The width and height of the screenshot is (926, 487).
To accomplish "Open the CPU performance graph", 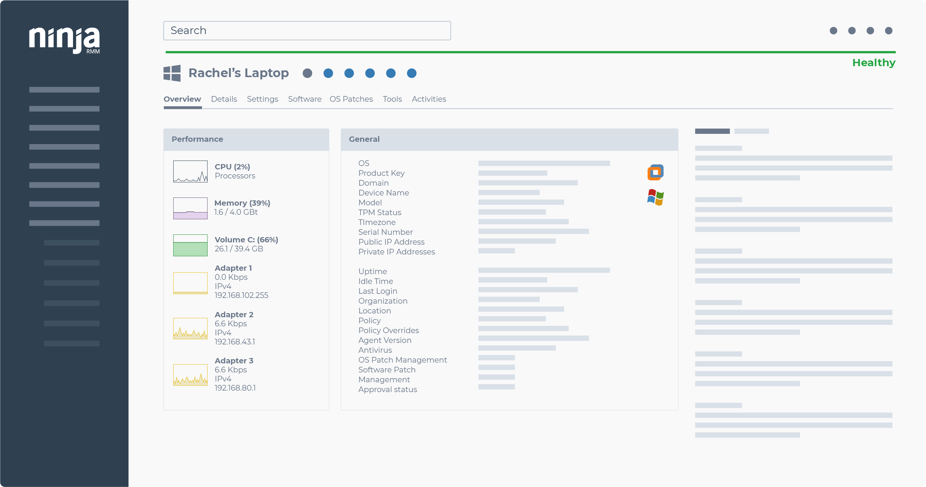I will (x=190, y=171).
